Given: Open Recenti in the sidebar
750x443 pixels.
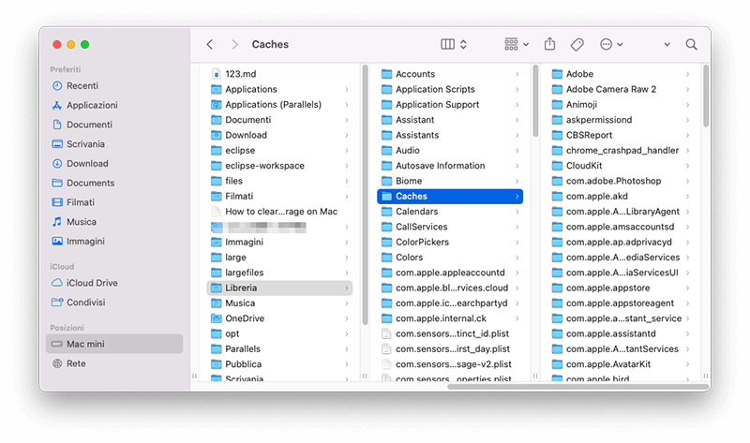Looking at the screenshot, I should click(114, 85).
